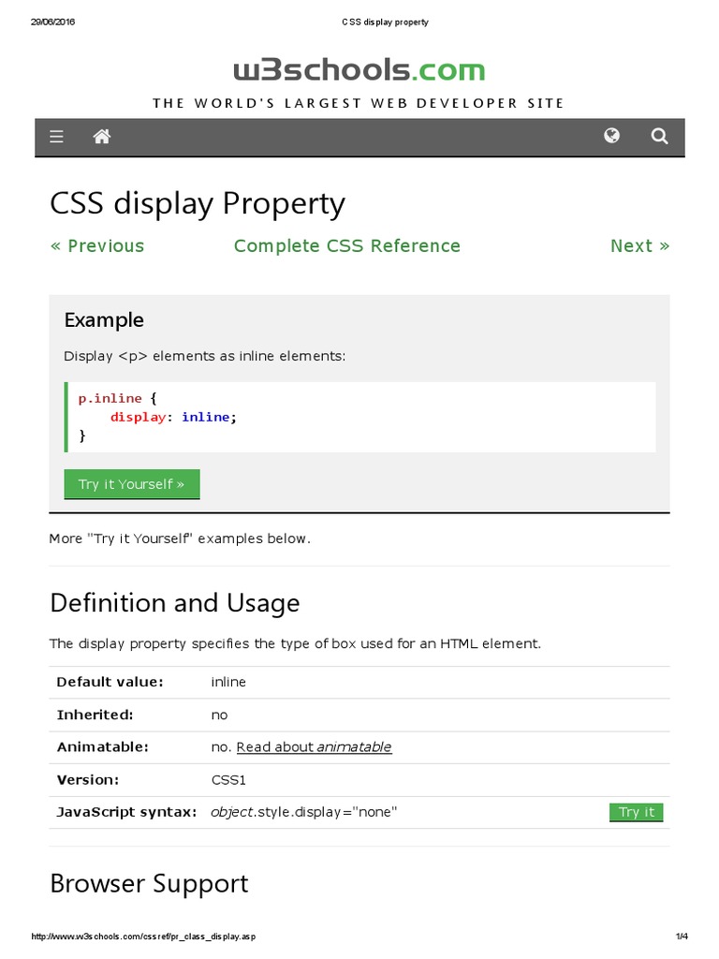
Task: Open the Complete CSS Reference link
Action: (346, 245)
